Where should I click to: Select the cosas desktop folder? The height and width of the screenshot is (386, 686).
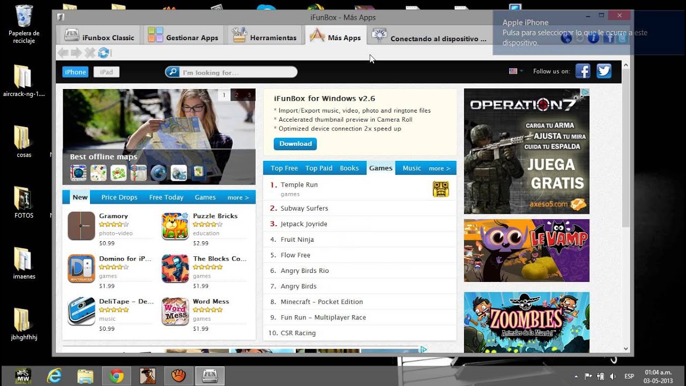(x=24, y=142)
